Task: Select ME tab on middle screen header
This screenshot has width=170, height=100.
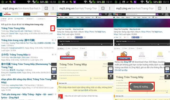Action: (106, 14)
